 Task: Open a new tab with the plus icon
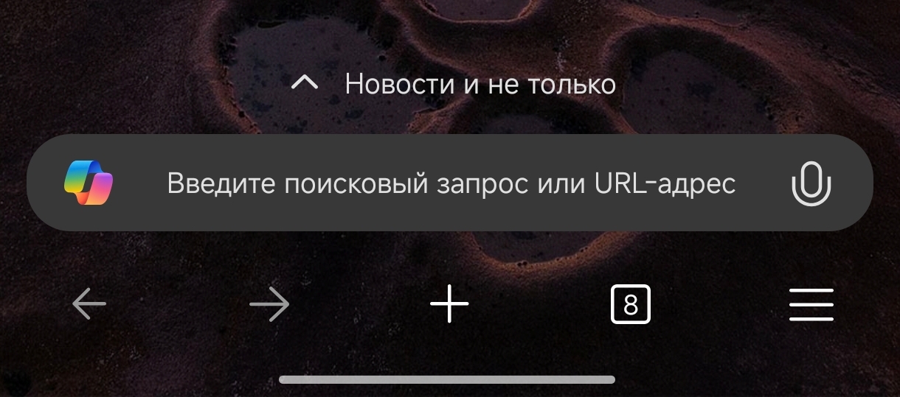[x=449, y=304]
